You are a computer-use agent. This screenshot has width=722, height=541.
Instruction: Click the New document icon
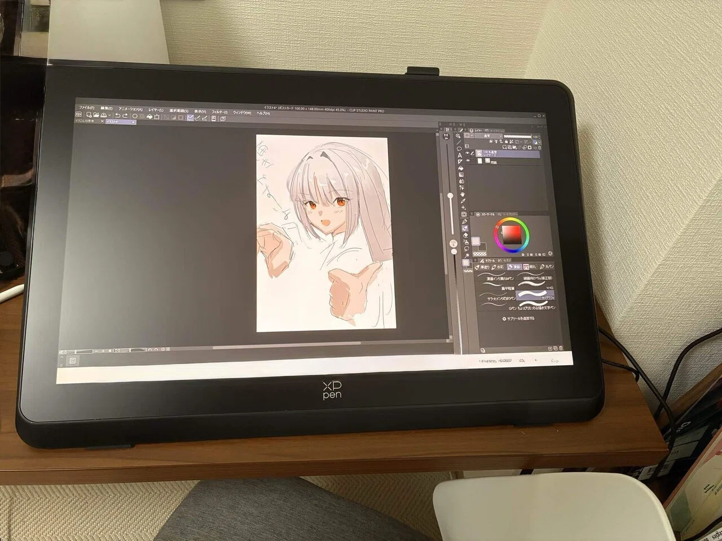89,115
